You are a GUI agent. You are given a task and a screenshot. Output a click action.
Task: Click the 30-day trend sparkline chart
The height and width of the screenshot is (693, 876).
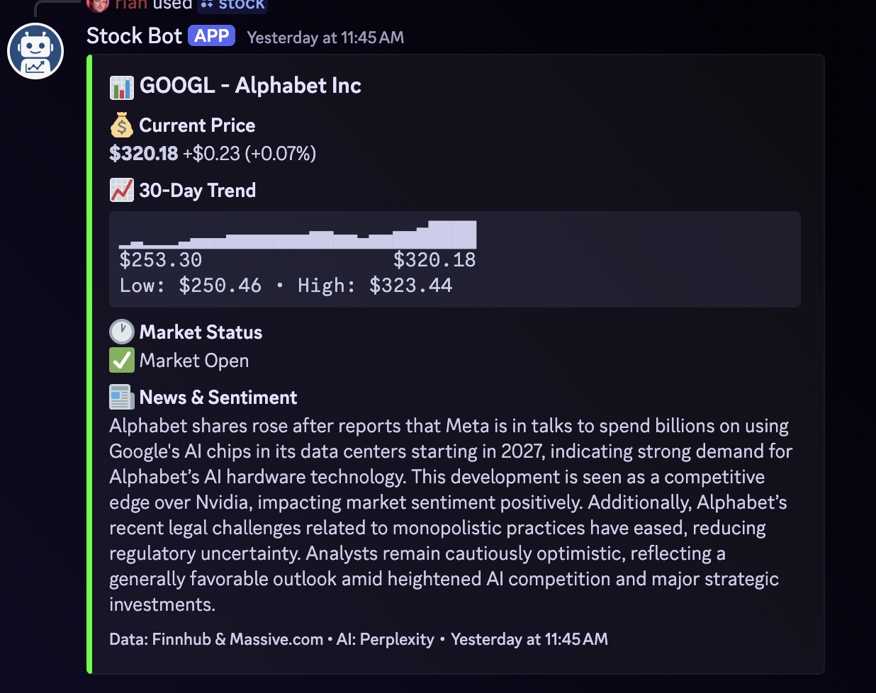click(x=298, y=235)
